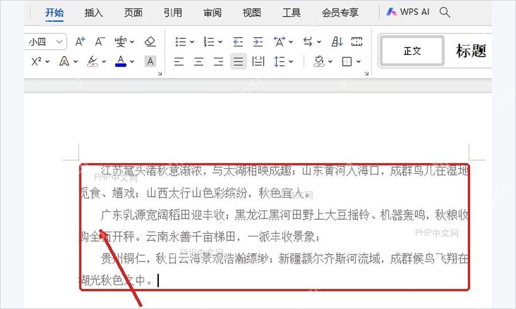Toggle show/hide paragraph marks icon
516x309 pixels.
pyautogui.click(x=357, y=42)
